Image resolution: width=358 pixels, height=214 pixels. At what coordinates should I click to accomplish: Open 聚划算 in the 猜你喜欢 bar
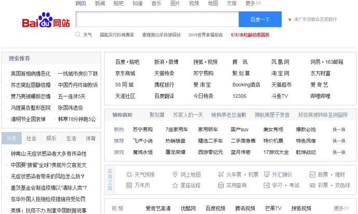[x=157, y=115]
